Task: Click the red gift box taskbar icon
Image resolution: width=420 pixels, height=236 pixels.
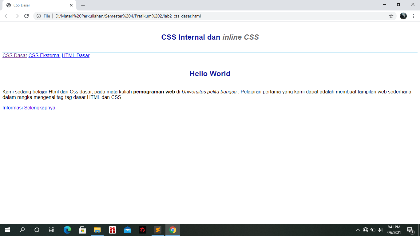Action: point(113,230)
